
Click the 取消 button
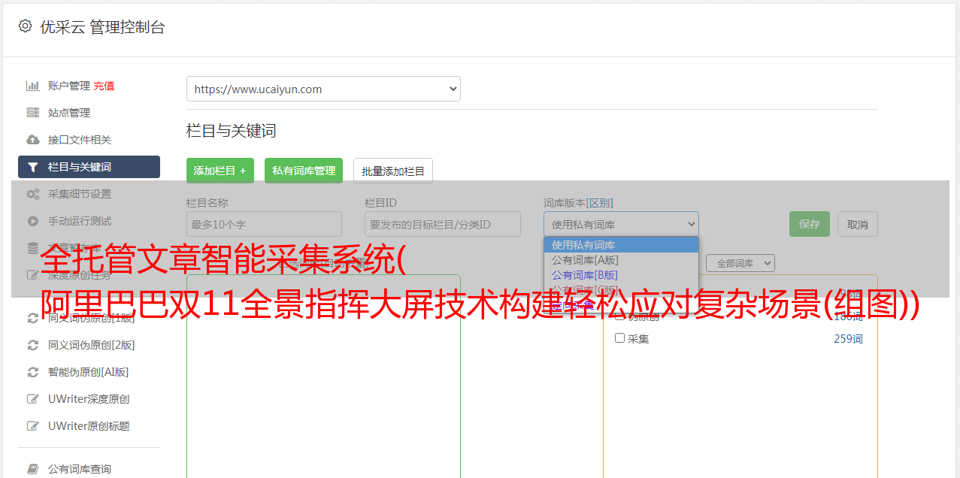(x=858, y=224)
